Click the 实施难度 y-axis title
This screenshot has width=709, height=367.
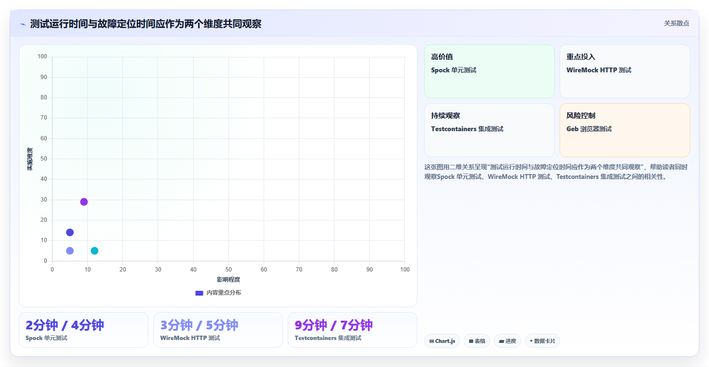coord(30,159)
